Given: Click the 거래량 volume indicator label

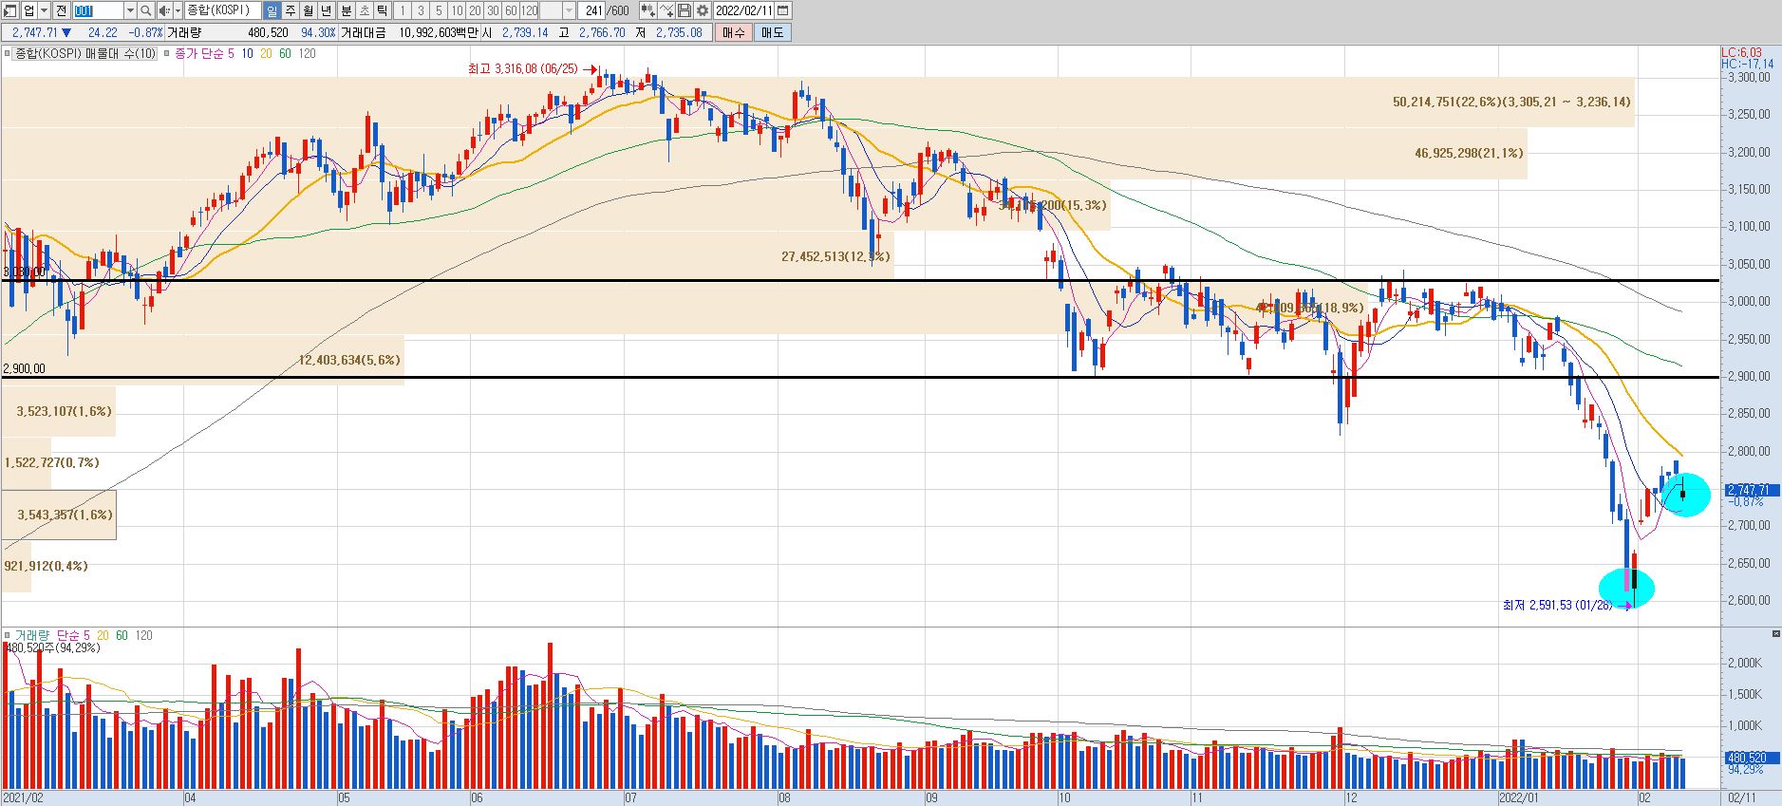Looking at the screenshot, I should pyautogui.click(x=34, y=635).
